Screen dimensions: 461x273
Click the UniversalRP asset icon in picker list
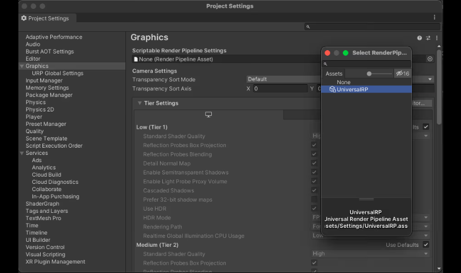tap(333, 89)
